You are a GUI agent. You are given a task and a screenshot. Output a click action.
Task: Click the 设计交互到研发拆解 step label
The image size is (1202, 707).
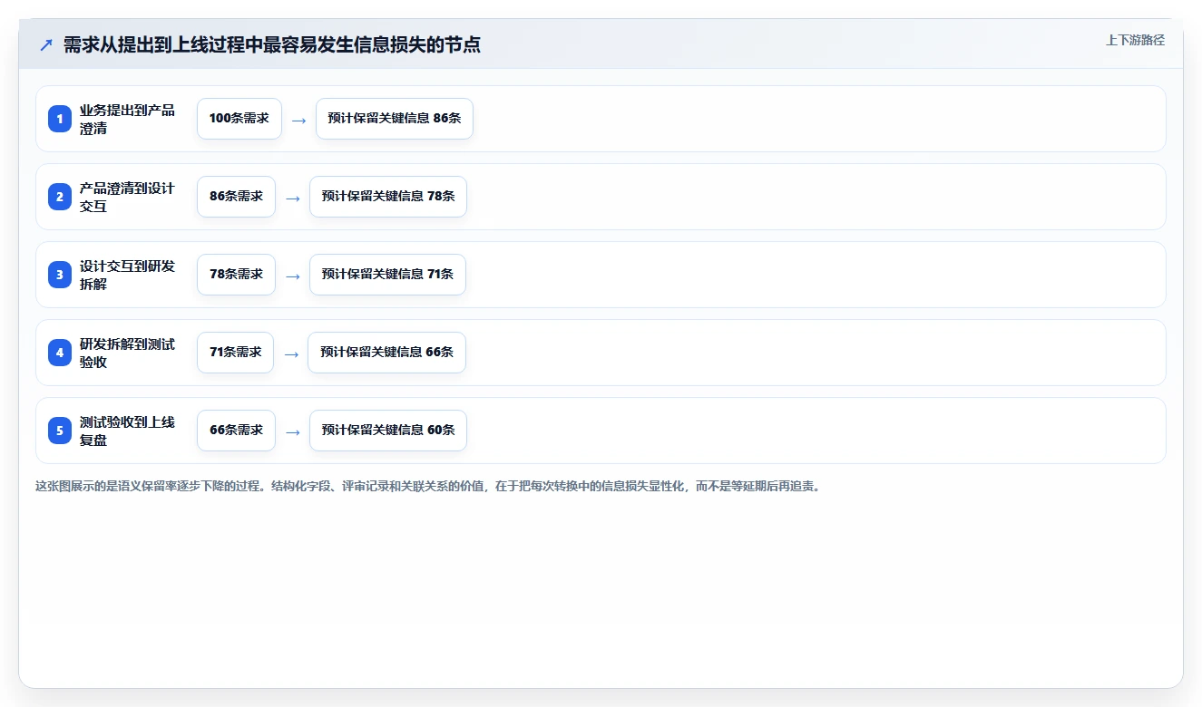[127, 275]
